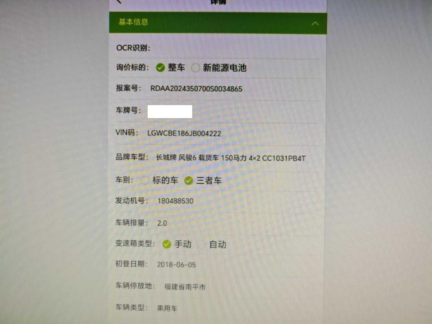
Task: Open the 车辆停放地 福建省南平市 selector
Action: click(185, 287)
